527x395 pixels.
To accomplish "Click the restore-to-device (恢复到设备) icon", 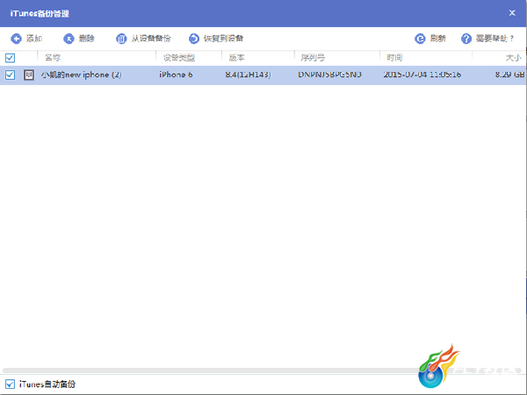I will 194,39.
